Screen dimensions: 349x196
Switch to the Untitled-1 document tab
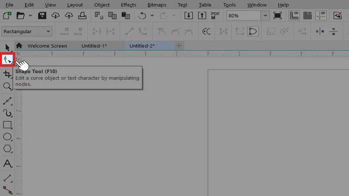click(94, 46)
